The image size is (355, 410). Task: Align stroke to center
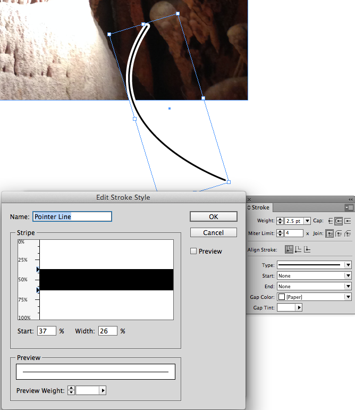289,249
